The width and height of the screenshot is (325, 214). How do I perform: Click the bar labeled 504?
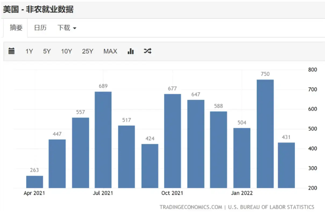click(x=242, y=158)
